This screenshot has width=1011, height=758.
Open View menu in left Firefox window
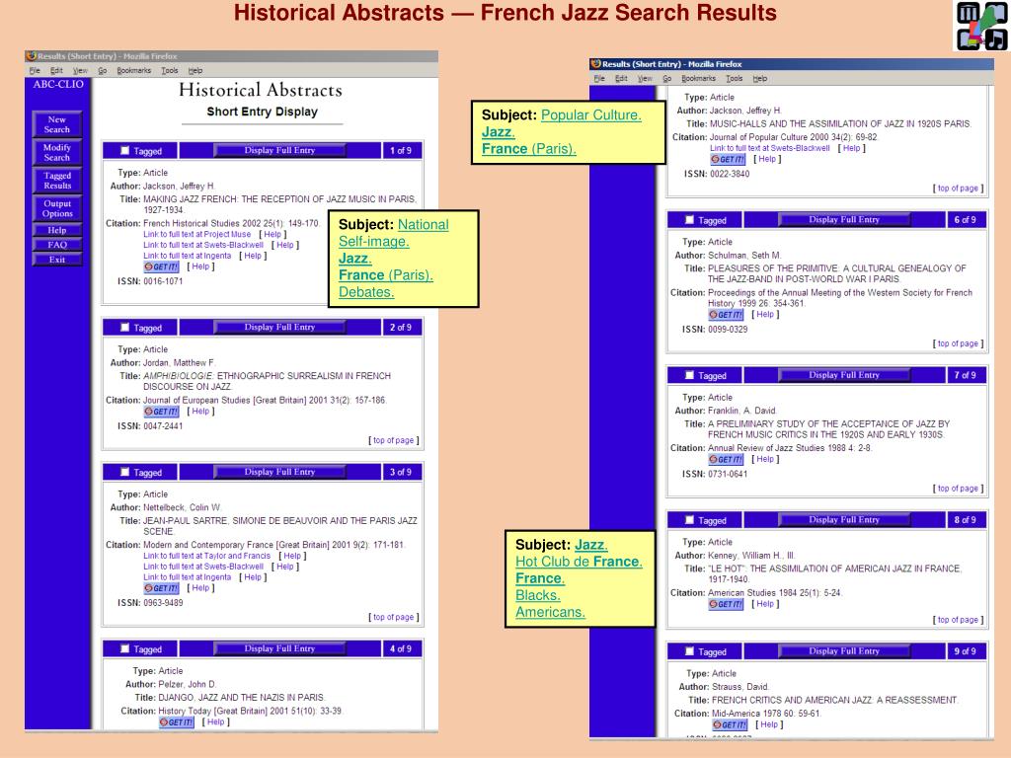click(x=80, y=71)
